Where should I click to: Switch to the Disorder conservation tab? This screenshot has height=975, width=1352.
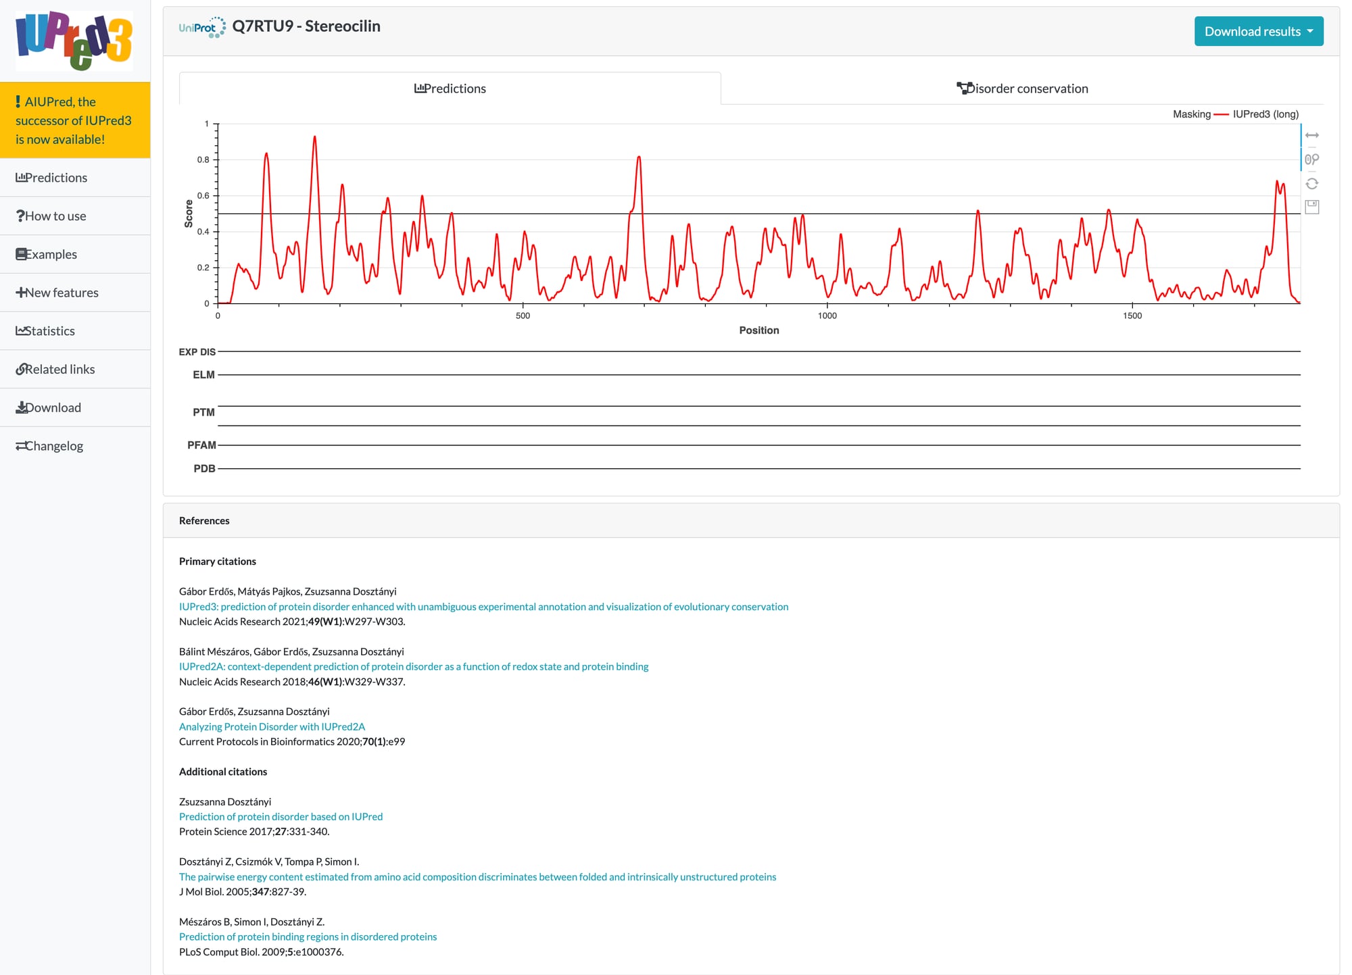pos(1022,89)
